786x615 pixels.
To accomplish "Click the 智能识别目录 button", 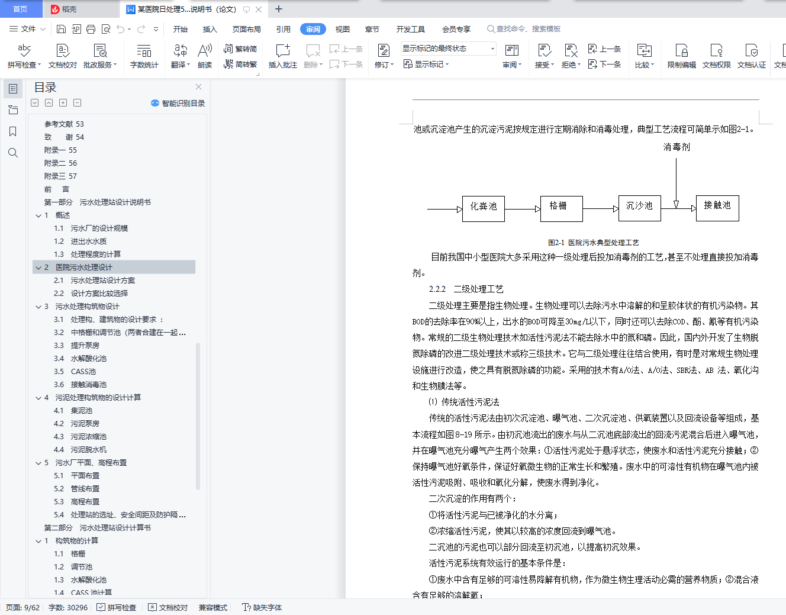I will tap(178, 103).
